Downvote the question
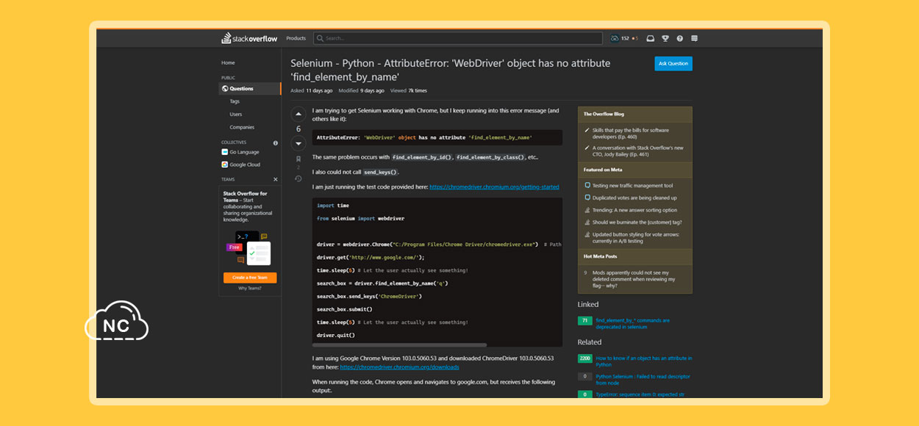 [298, 143]
